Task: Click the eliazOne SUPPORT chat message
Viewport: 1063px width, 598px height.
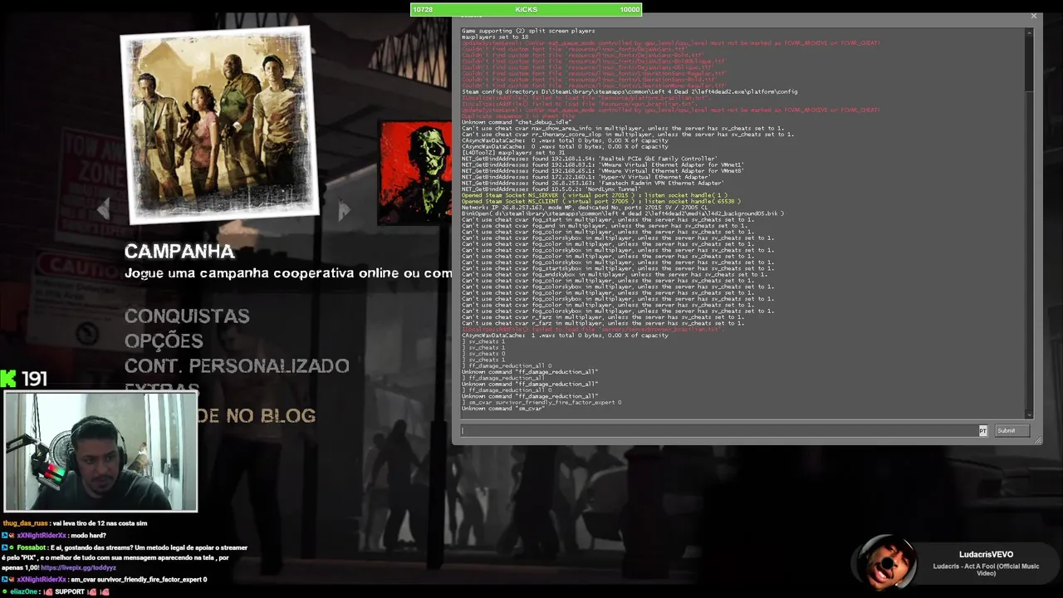Action: [x=55, y=591]
